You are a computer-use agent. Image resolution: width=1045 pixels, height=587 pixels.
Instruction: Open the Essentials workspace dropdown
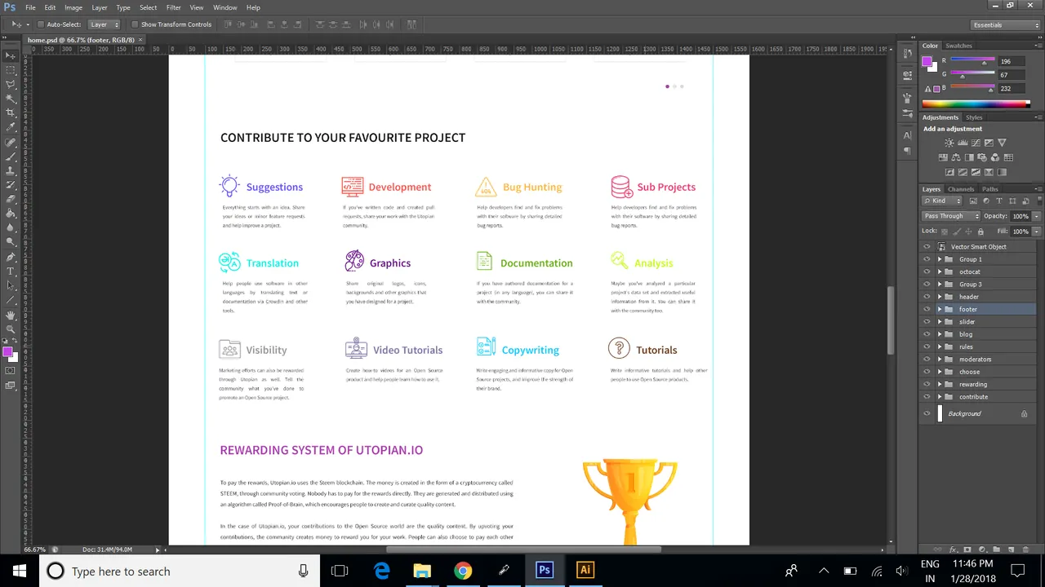[x=1005, y=25]
